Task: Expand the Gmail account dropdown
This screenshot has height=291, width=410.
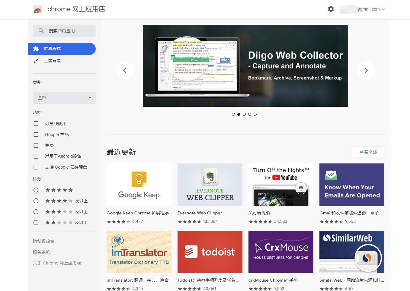Action: [x=383, y=9]
